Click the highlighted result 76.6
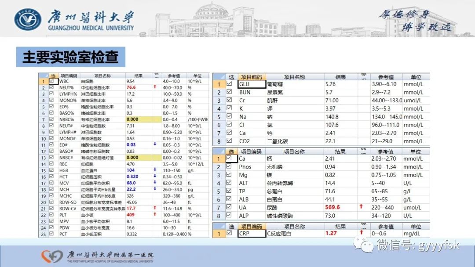 131,87
